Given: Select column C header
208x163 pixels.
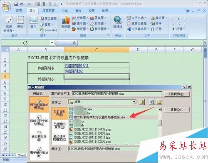Looking at the screenshot, I should tap(97, 50).
